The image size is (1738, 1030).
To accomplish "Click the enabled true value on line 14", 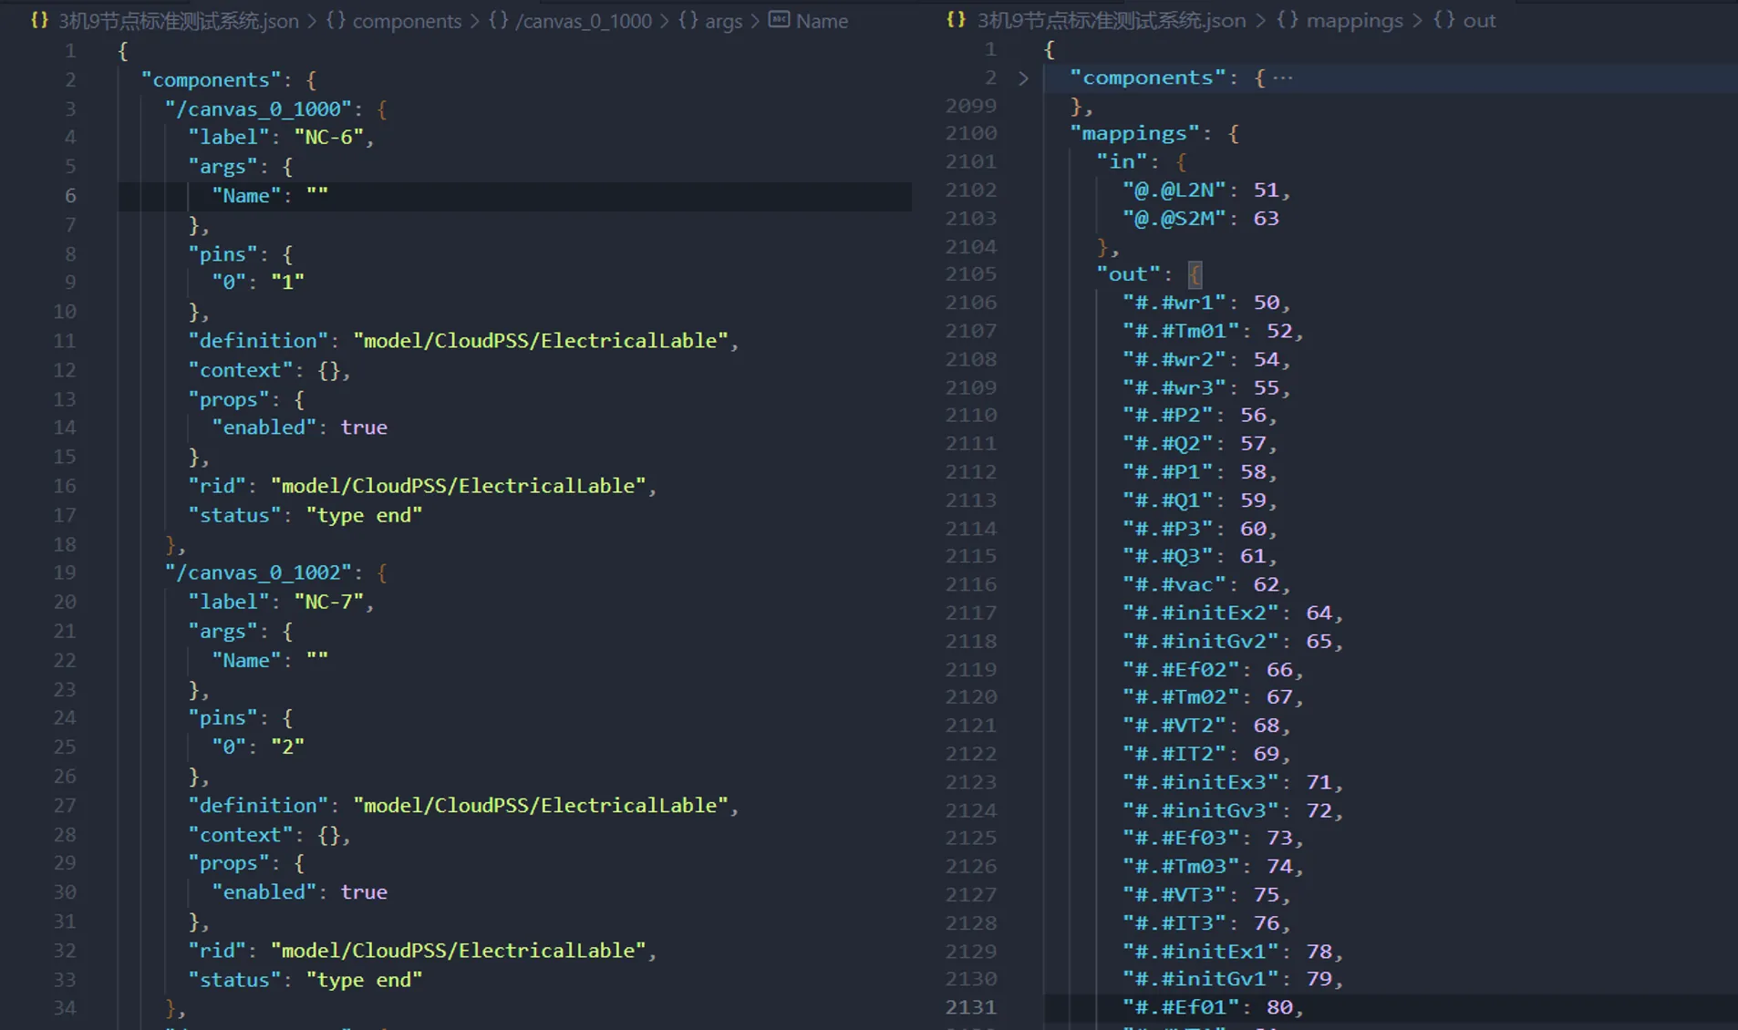I will click(x=364, y=427).
